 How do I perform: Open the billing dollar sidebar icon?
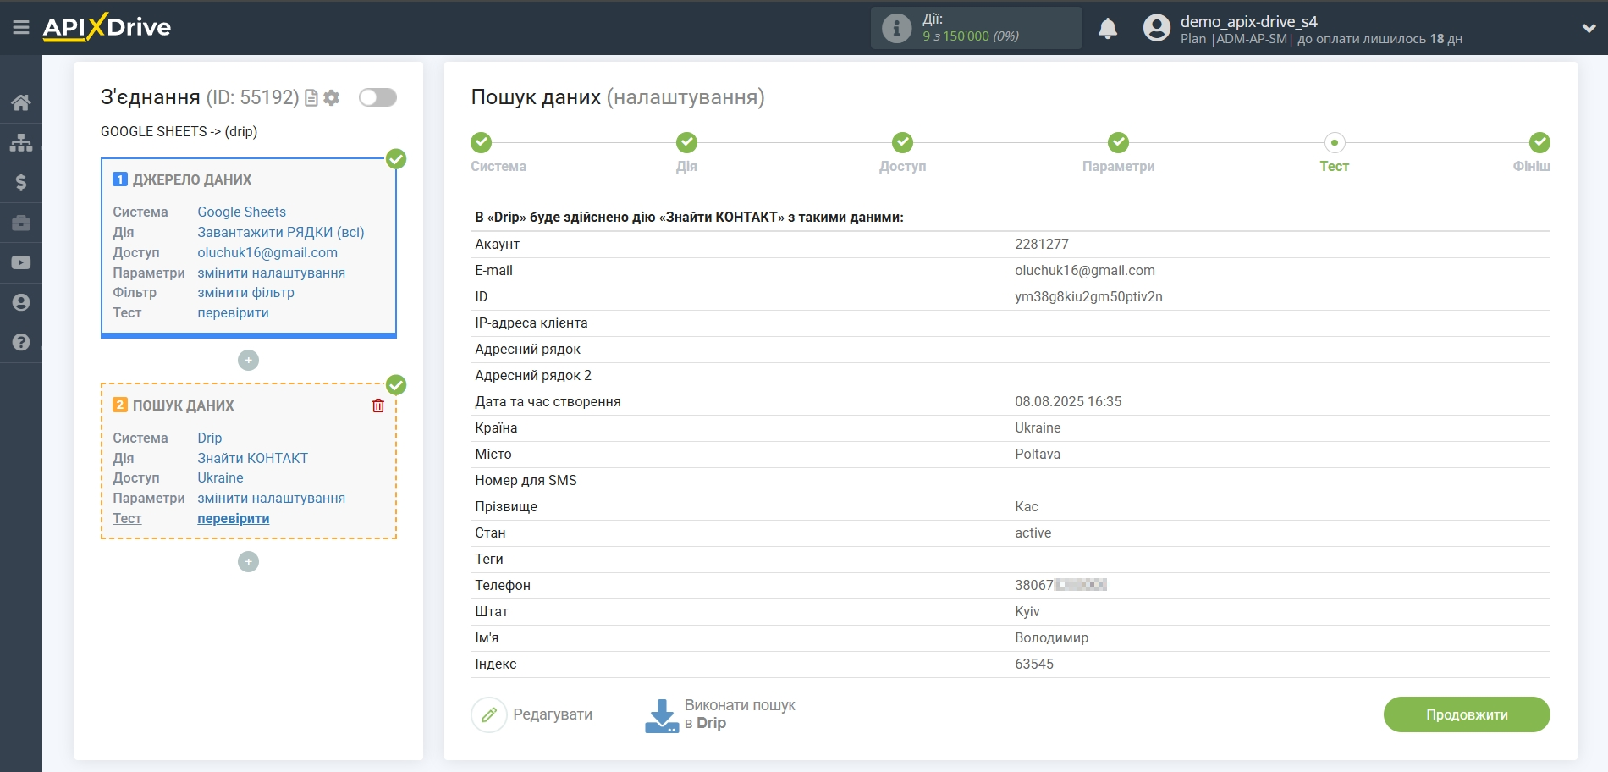(x=21, y=182)
